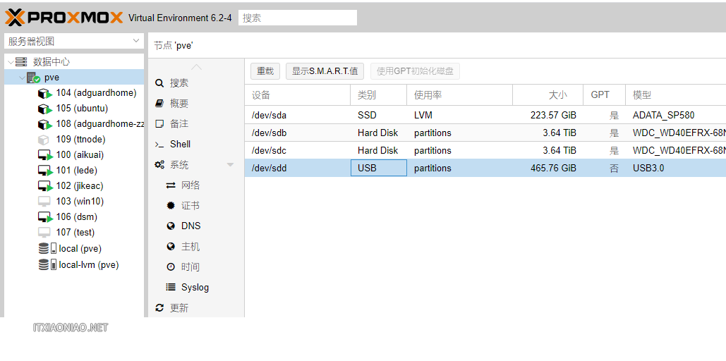The width and height of the screenshot is (726, 361).
Task: Click container icon for 108 adguardhome-zz
Action: [x=45, y=124]
